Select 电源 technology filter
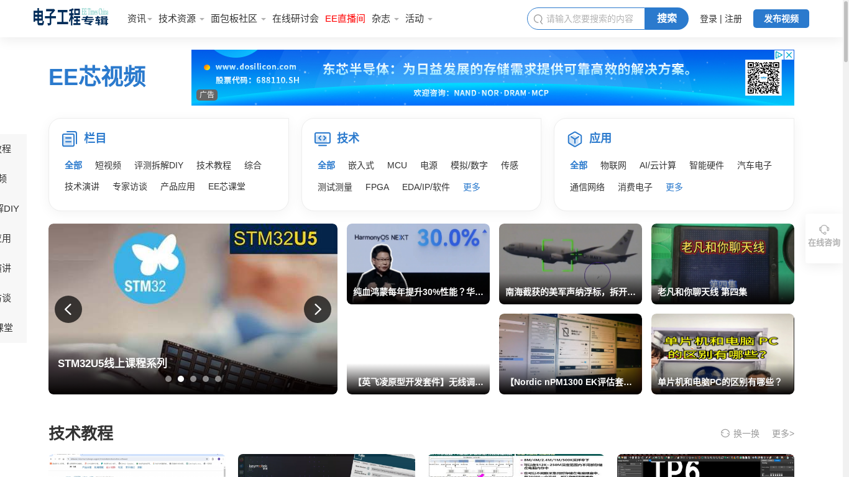Screen dimensions: 849x477 (429, 165)
